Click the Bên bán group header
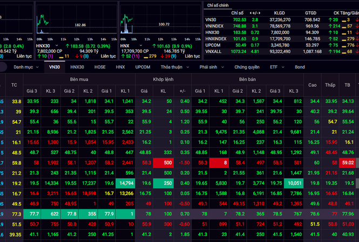Image resolution: width=359 pixels, height=242 pixels. [x=247, y=79]
